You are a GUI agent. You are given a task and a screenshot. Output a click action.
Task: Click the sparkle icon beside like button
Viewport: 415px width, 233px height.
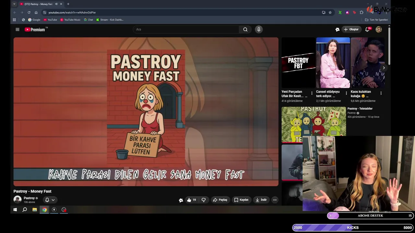[x=181, y=200]
